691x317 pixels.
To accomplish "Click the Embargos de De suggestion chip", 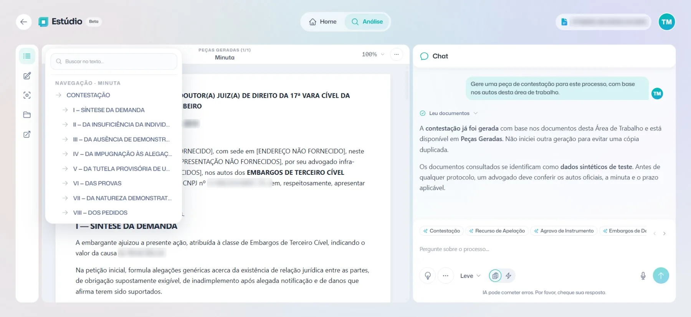I will coord(624,231).
